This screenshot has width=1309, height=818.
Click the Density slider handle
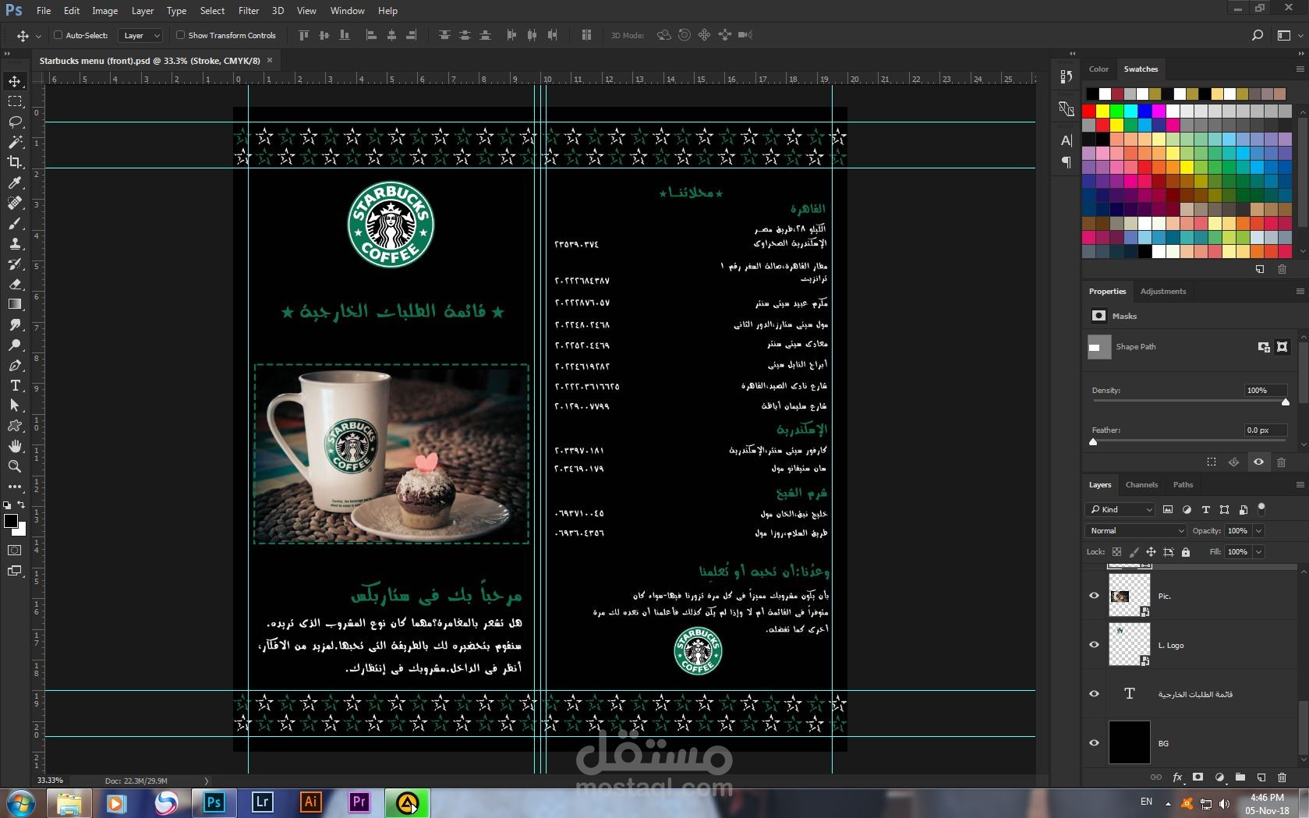(x=1286, y=402)
